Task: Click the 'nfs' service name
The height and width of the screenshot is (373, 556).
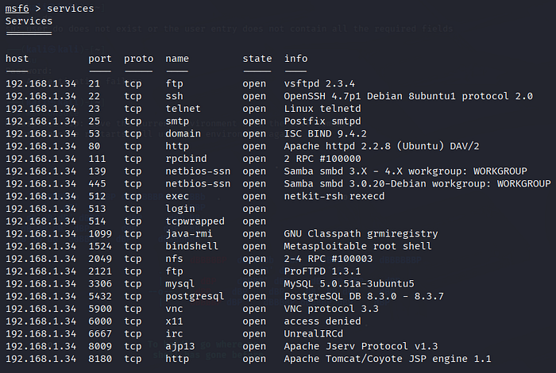Action: (174, 259)
